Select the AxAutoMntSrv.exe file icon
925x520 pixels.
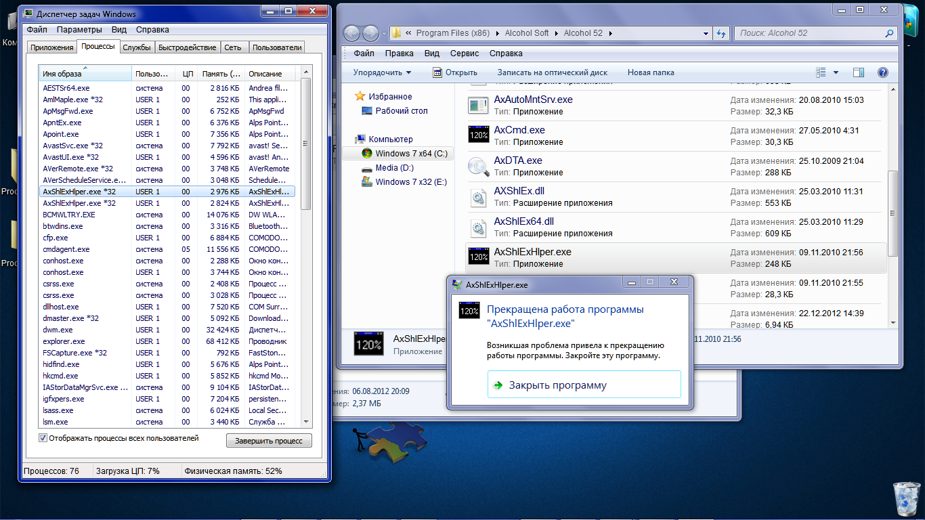pyautogui.click(x=478, y=105)
